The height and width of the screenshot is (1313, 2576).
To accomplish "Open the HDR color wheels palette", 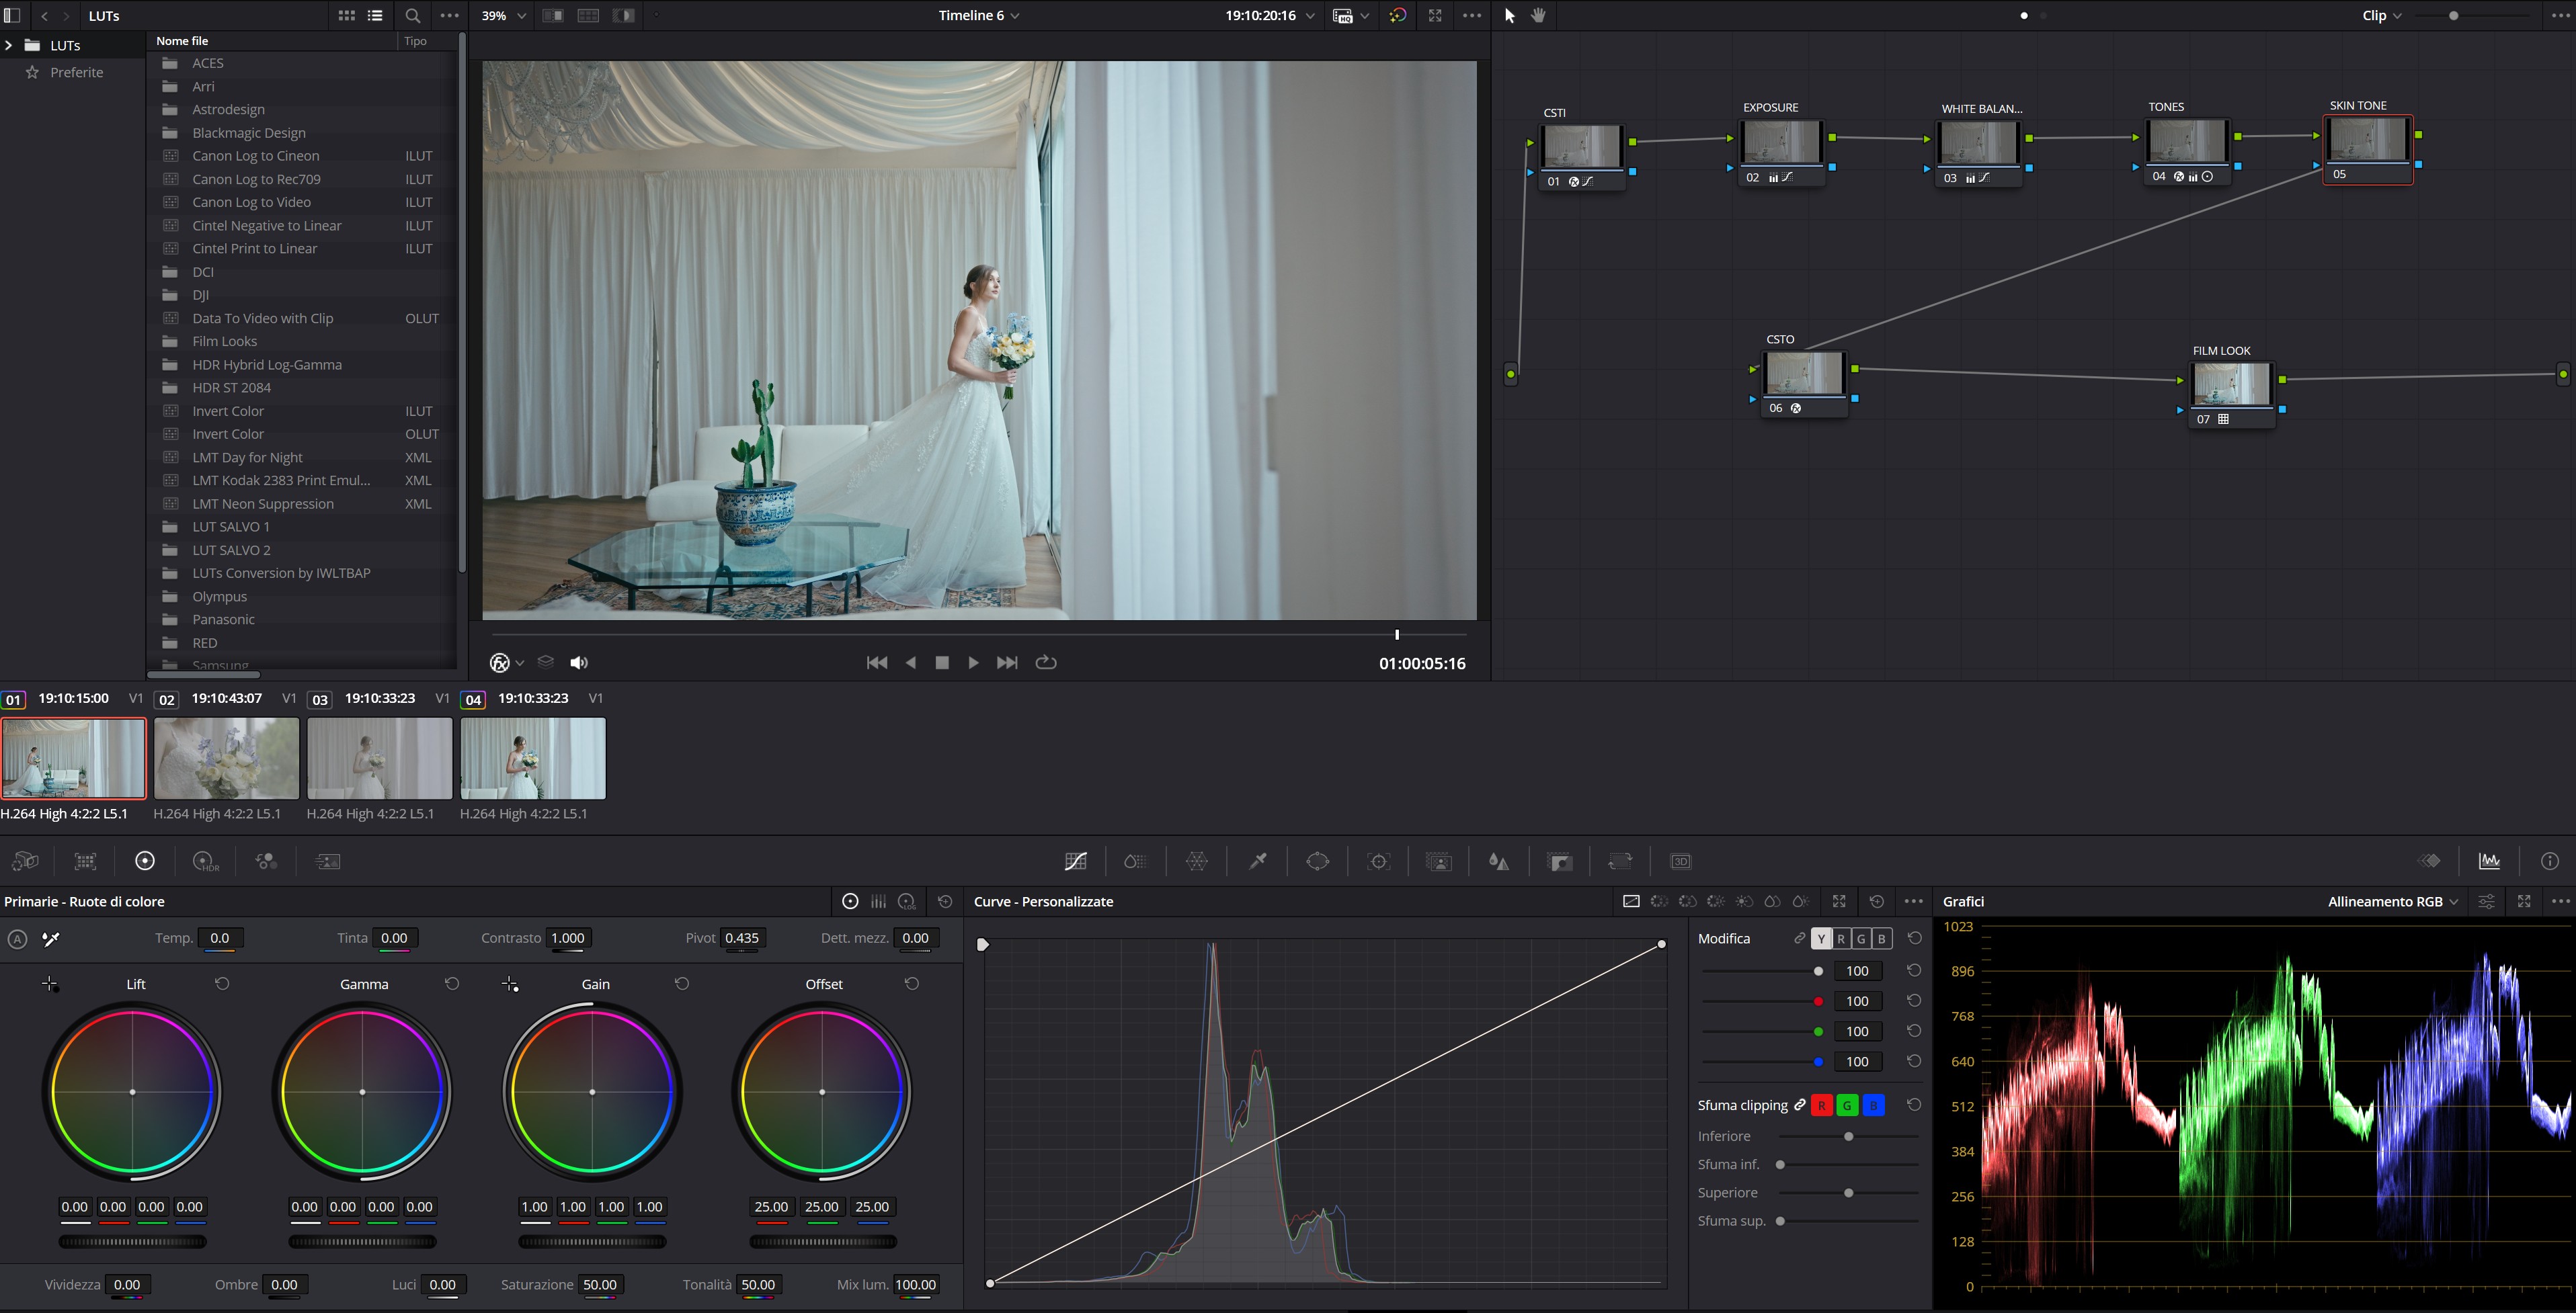I will (x=205, y=861).
